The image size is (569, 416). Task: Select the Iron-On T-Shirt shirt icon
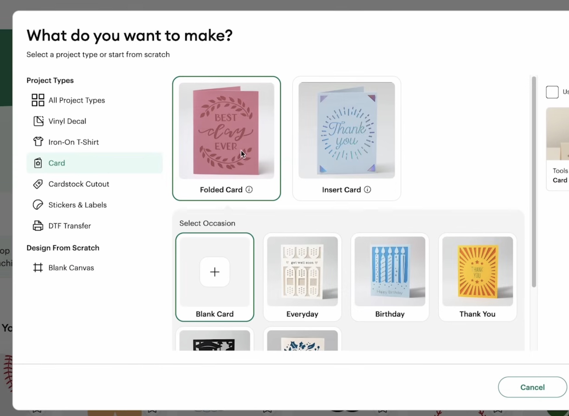pyautogui.click(x=38, y=142)
